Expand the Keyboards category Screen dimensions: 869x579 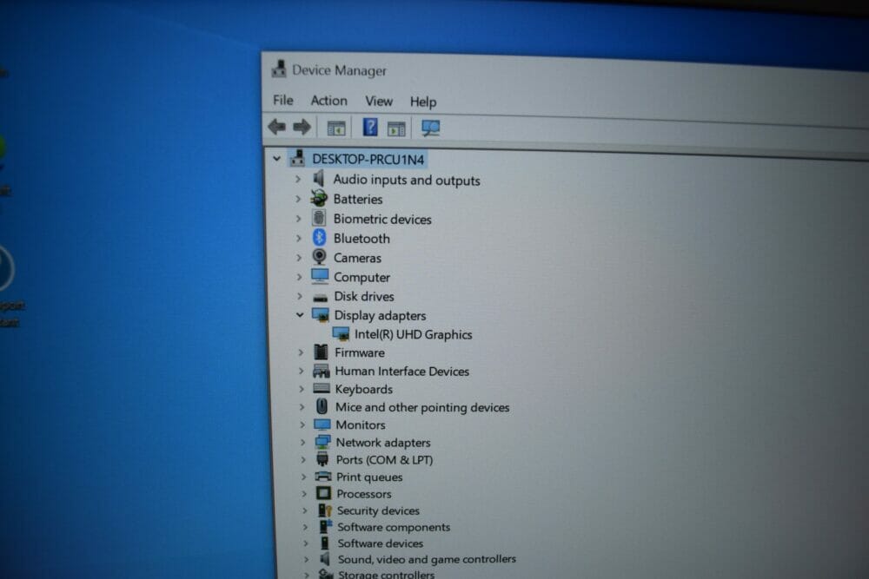[x=302, y=389]
